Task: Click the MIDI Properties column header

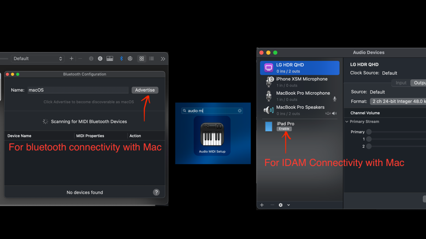Action: point(90,136)
